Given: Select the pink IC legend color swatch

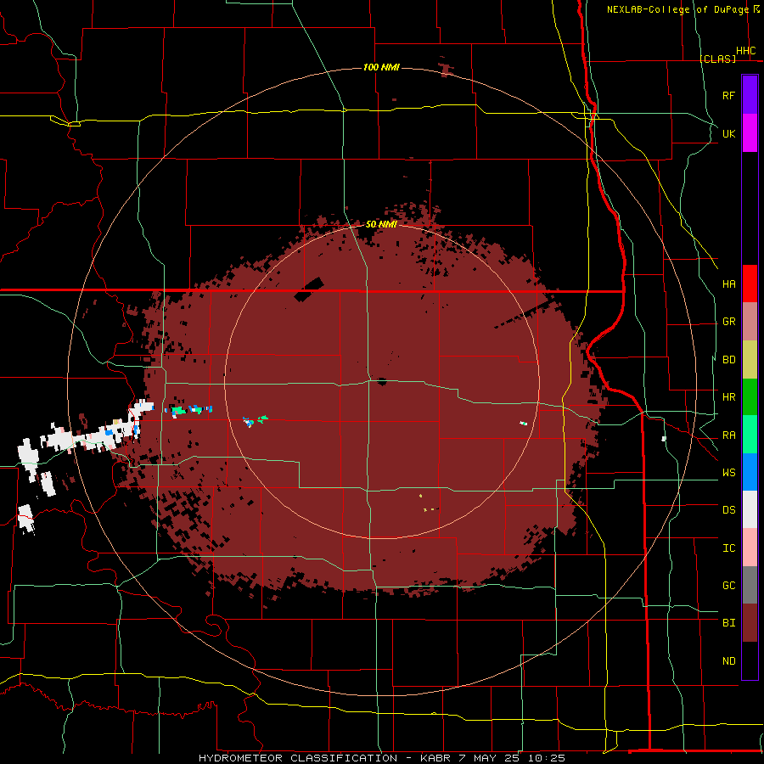Looking at the screenshot, I should [750, 548].
